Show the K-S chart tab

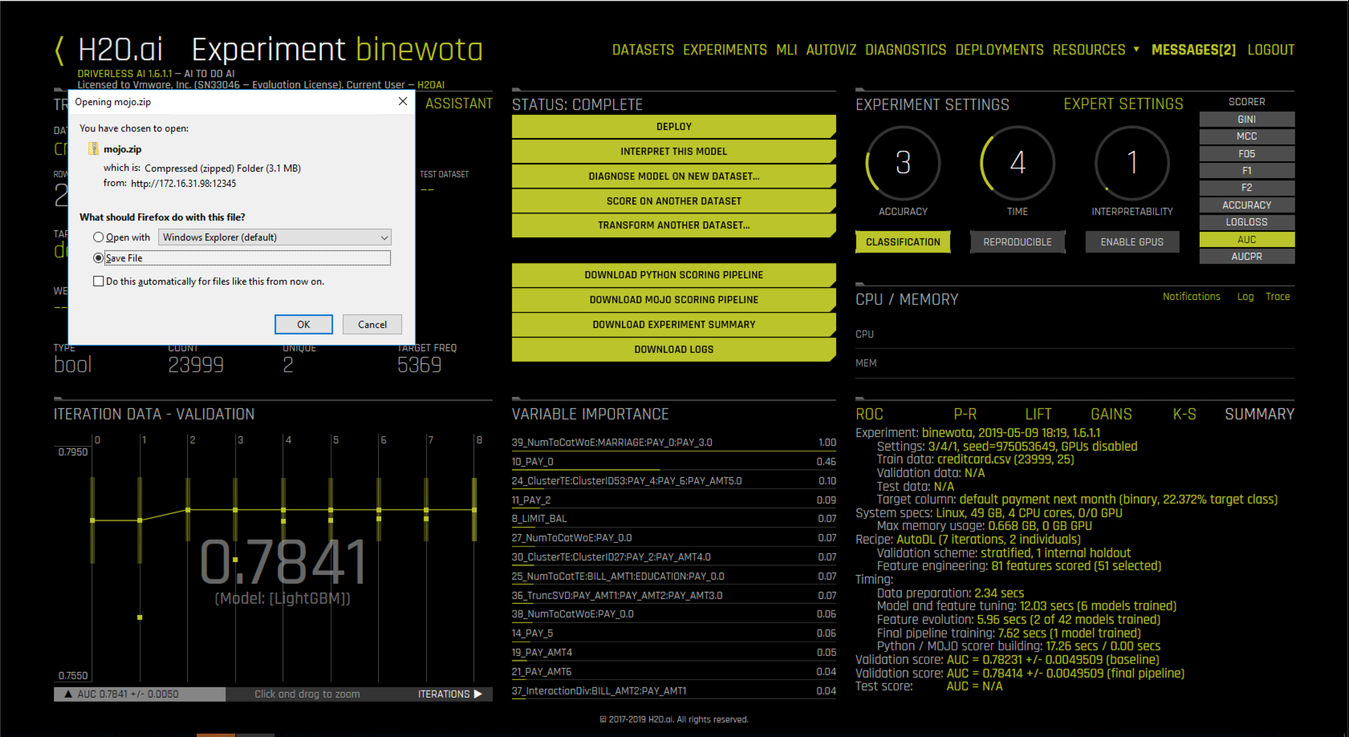[x=1184, y=415]
